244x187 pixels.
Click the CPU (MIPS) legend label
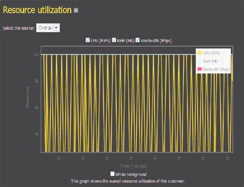click(x=212, y=53)
